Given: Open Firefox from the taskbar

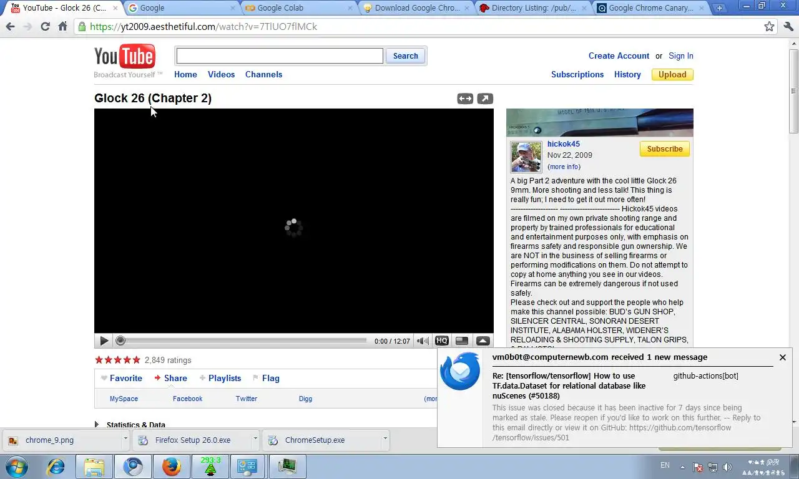Looking at the screenshot, I should click(x=171, y=467).
